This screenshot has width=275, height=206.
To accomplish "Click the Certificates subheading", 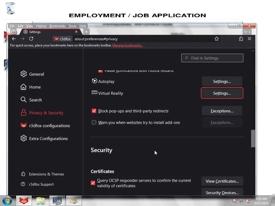I will 102,171.
